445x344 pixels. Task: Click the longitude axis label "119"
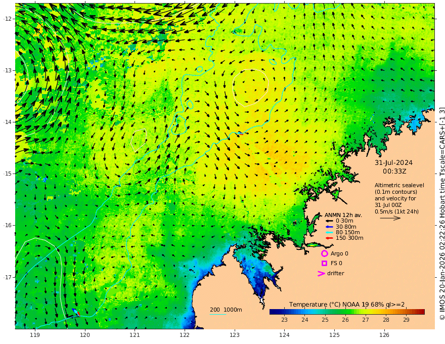[35, 335]
